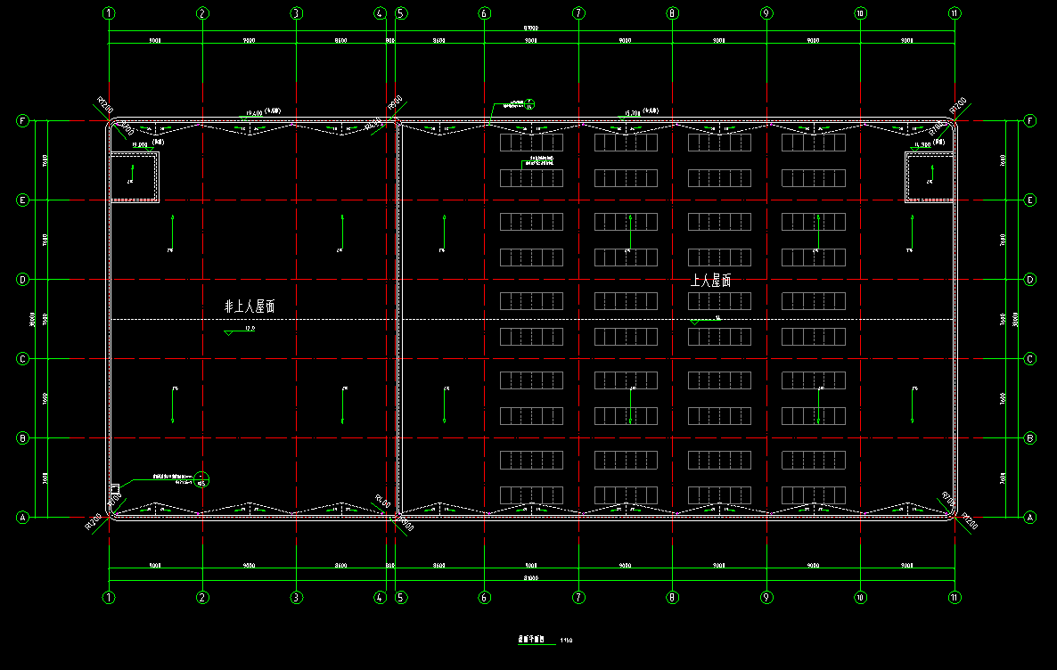Select grid bubble 3 on the bottom axis
Image resolution: width=1057 pixels, height=670 pixels.
[x=297, y=597]
